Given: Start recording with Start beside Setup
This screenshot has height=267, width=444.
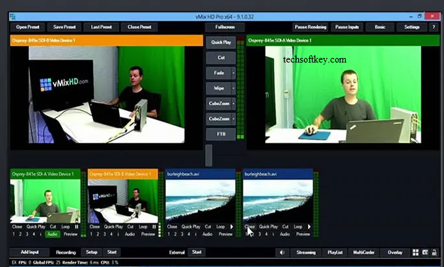Looking at the screenshot, I should coord(111,252).
